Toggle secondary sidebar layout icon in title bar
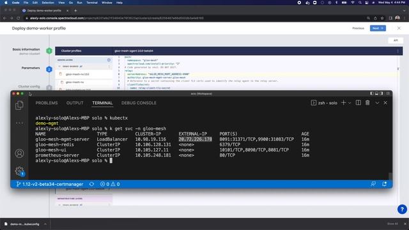 click(x=382, y=93)
